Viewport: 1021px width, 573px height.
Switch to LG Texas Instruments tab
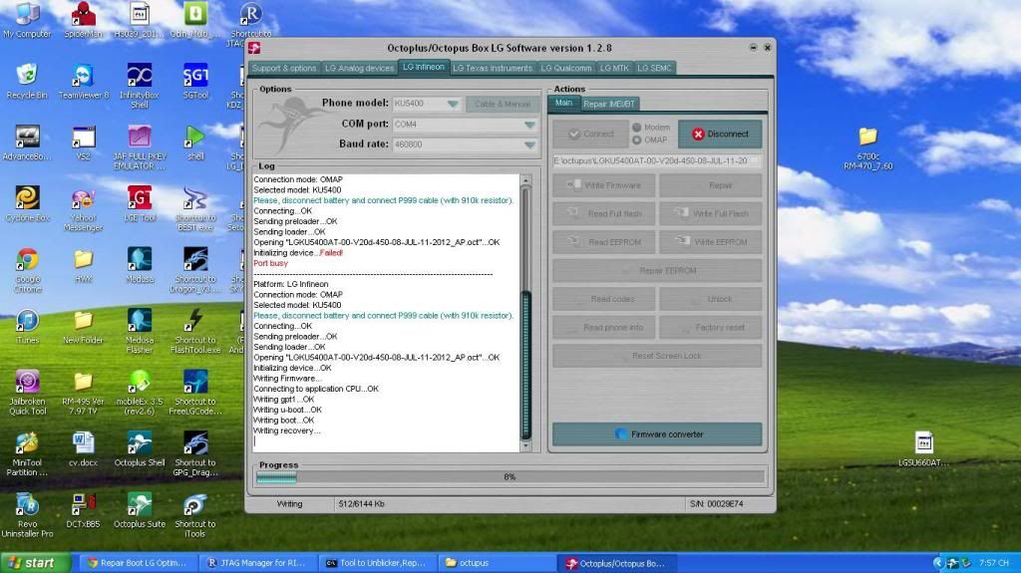493,68
